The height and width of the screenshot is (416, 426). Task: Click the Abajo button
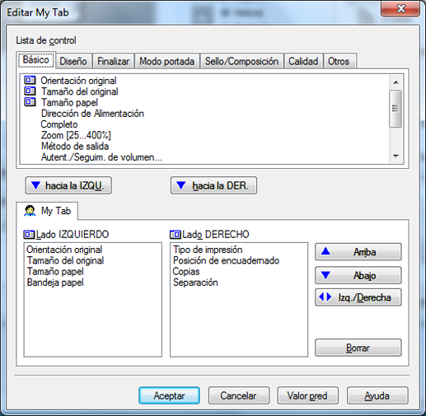(x=358, y=275)
